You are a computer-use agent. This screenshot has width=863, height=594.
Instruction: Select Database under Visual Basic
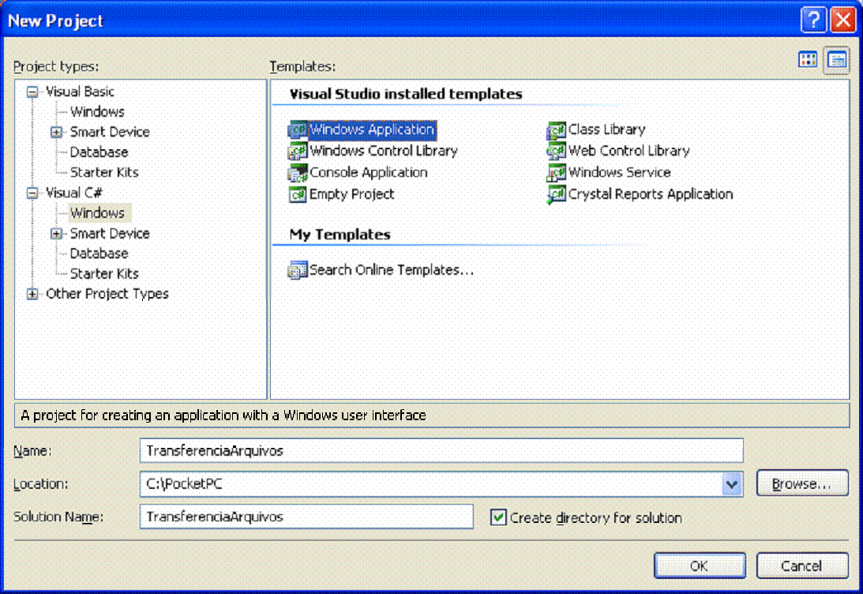click(x=99, y=152)
